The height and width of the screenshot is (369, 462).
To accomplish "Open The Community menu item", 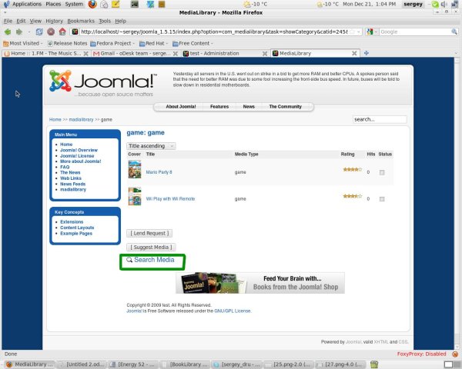I will (x=285, y=107).
